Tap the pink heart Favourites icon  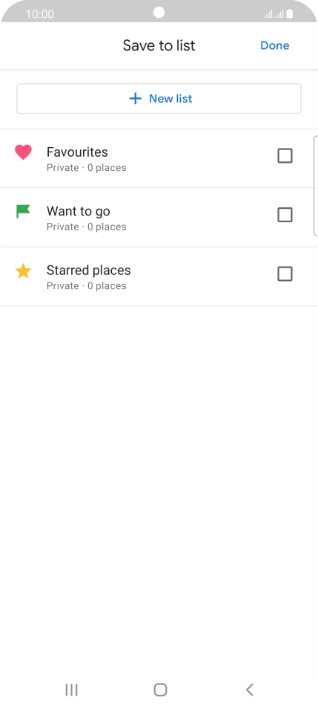point(23,152)
